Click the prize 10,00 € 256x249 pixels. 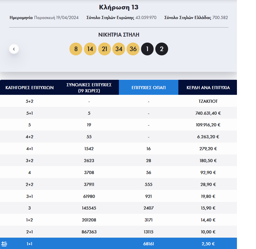tap(208, 232)
